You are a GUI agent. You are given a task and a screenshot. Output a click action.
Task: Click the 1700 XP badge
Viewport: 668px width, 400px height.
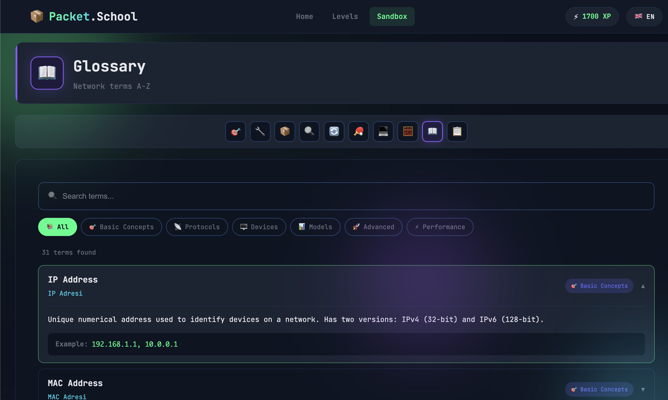coord(592,17)
